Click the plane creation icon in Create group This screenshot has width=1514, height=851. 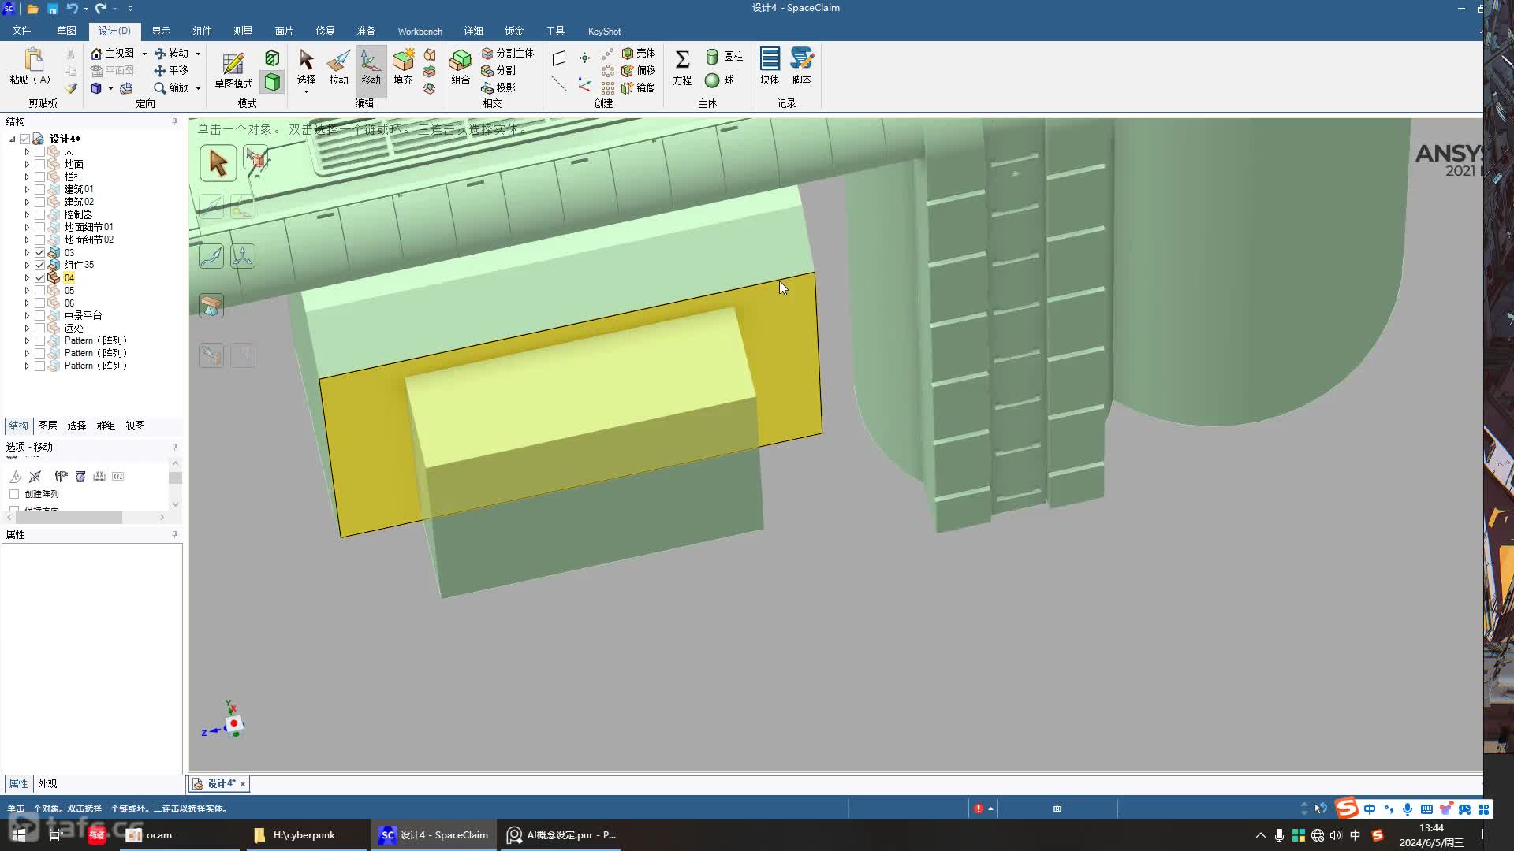[559, 58]
